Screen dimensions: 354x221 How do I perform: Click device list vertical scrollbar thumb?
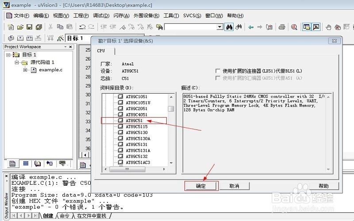(171, 109)
